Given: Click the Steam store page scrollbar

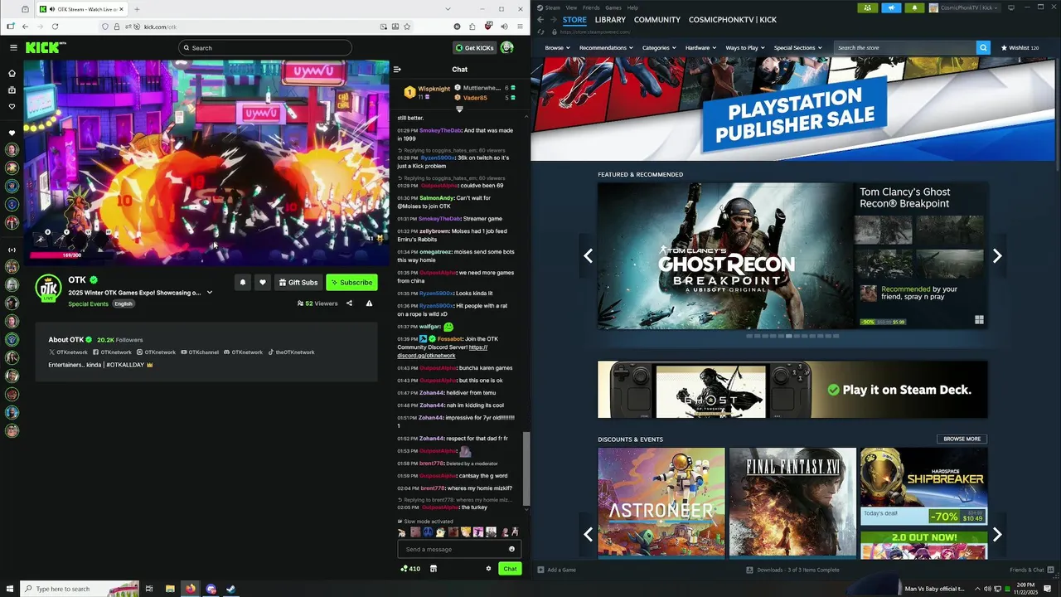Looking at the screenshot, I should click(x=1057, y=116).
